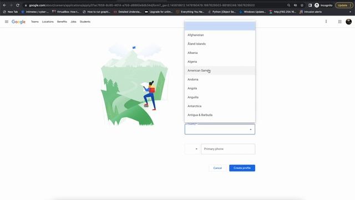The height and width of the screenshot is (200, 355).
Task: Select Afghanistan from the country list
Action: (220, 35)
